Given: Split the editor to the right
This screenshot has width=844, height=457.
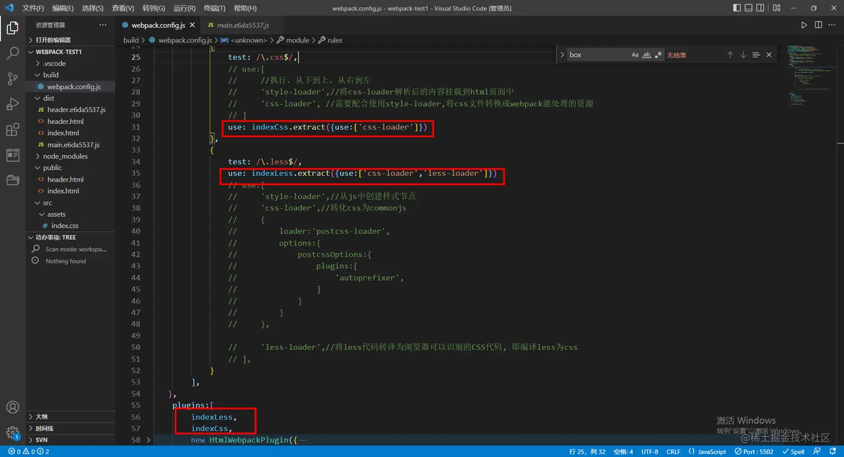Looking at the screenshot, I should (x=818, y=25).
